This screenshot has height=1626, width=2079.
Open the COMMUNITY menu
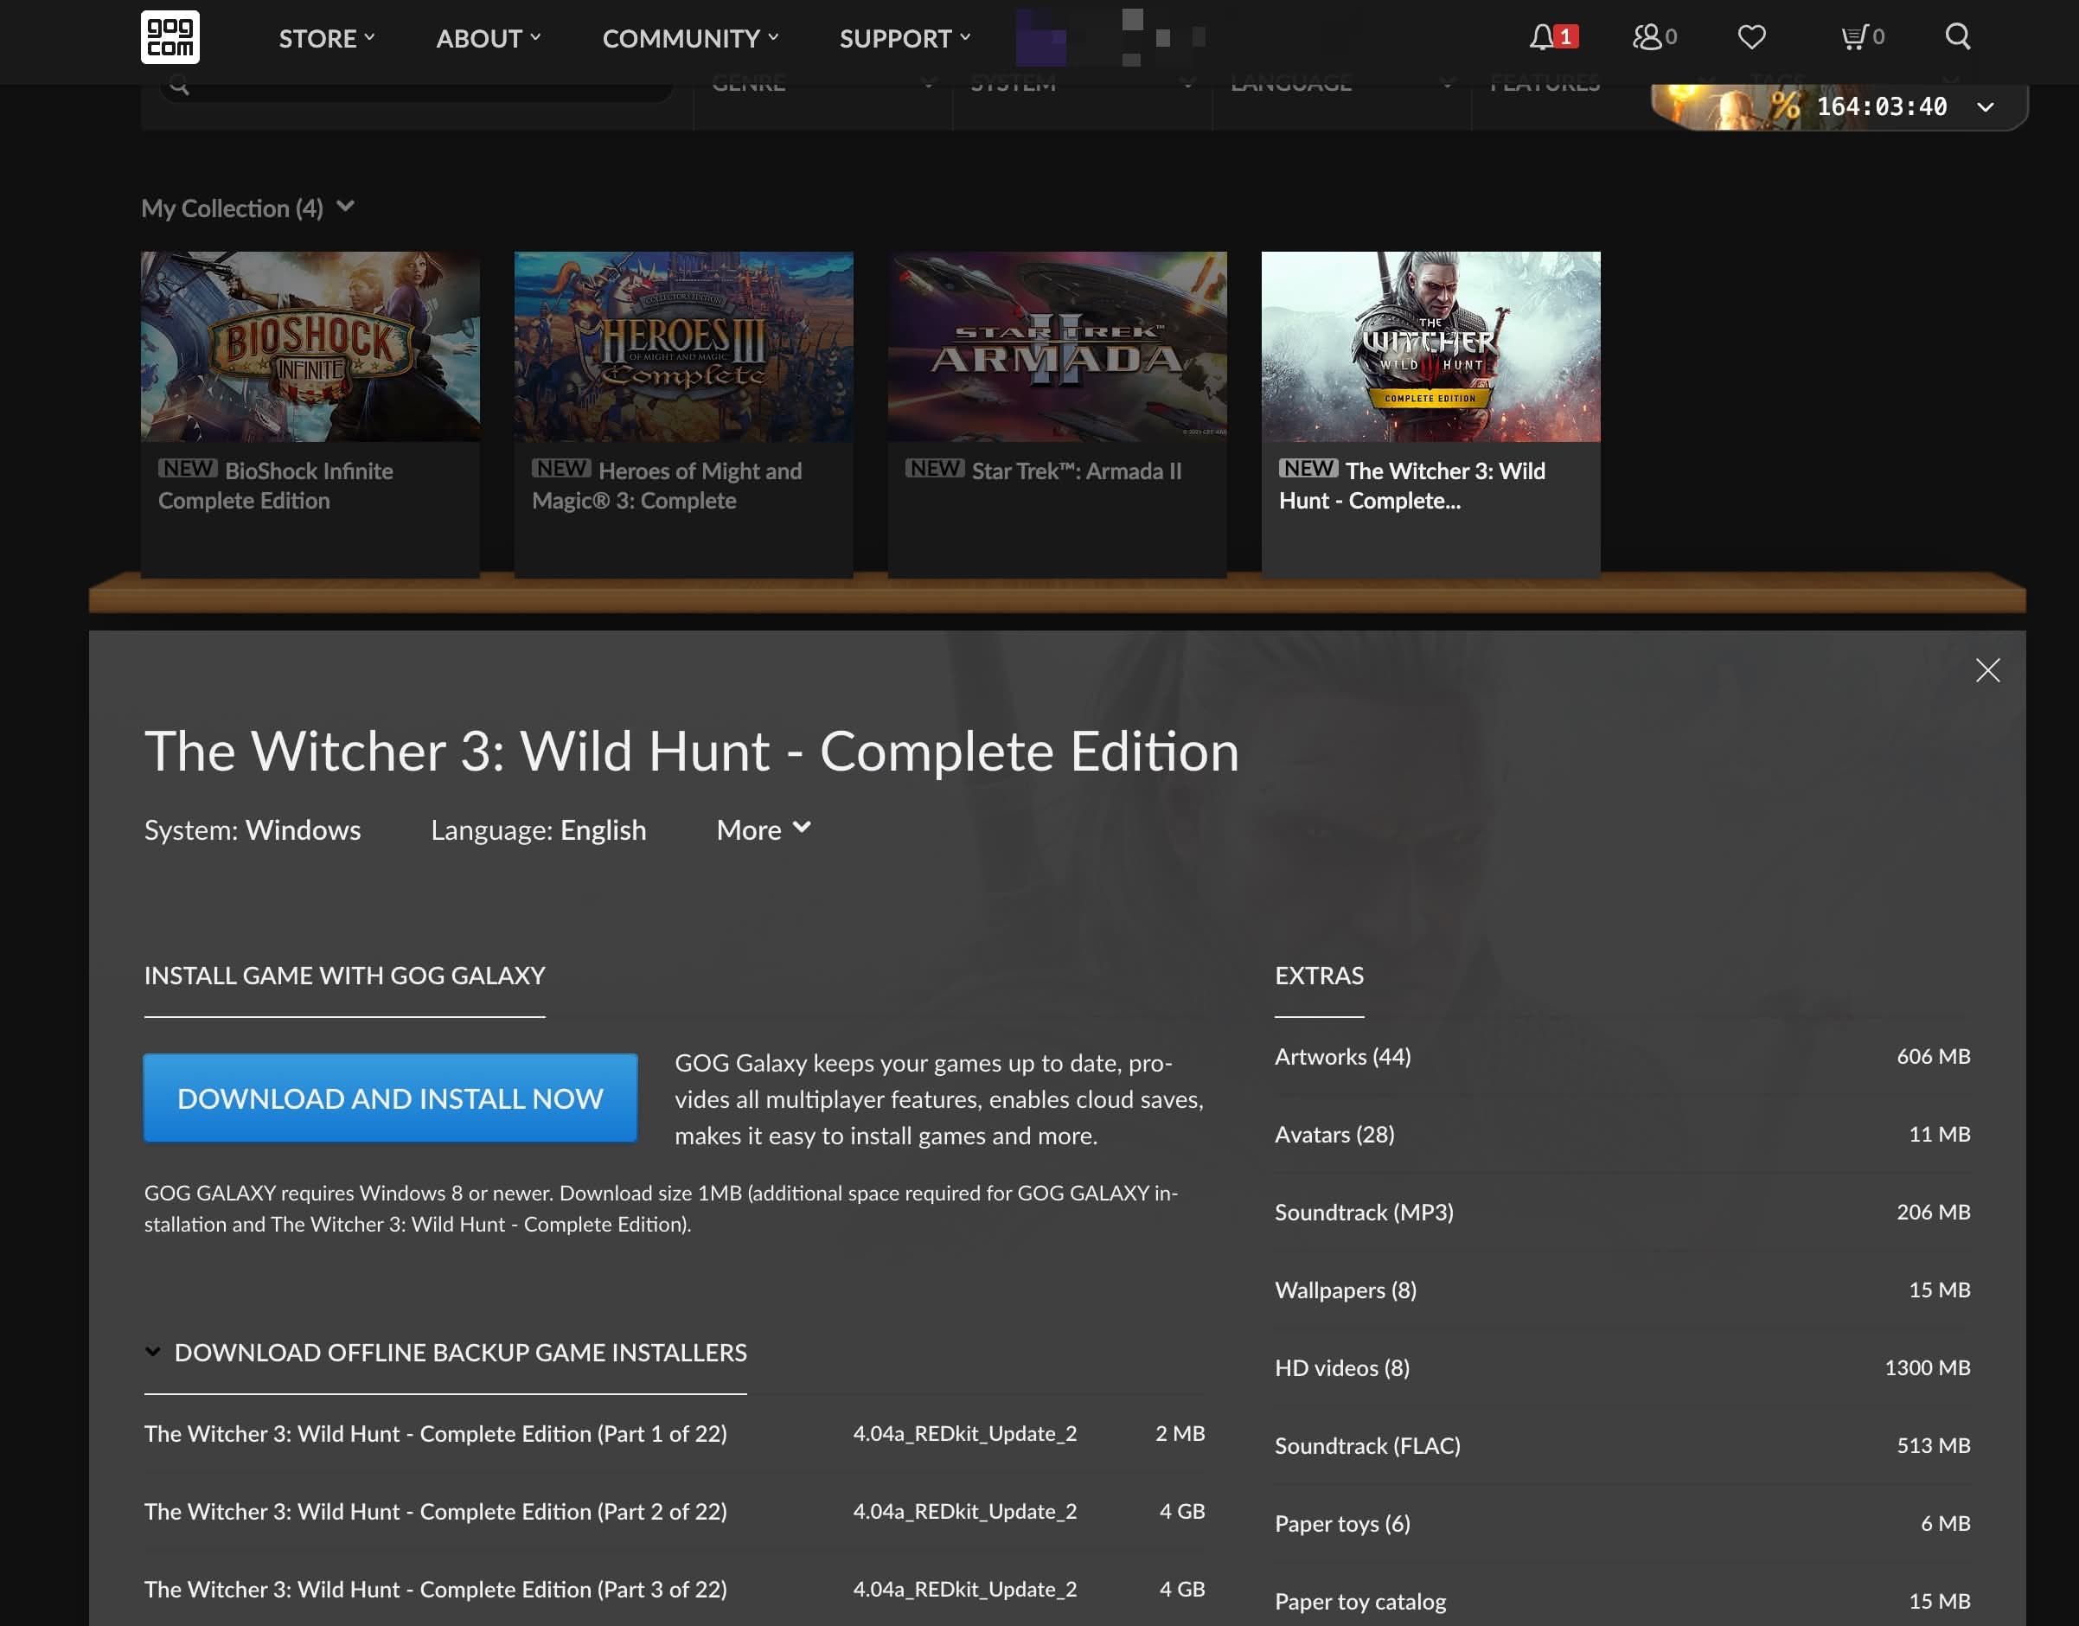(688, 38)
